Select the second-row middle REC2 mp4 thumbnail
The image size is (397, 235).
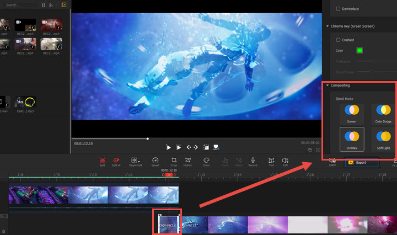25,44
